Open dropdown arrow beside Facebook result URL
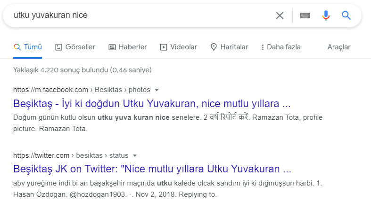The width and height of the screenshot is (371, 209). coord(157,90)
